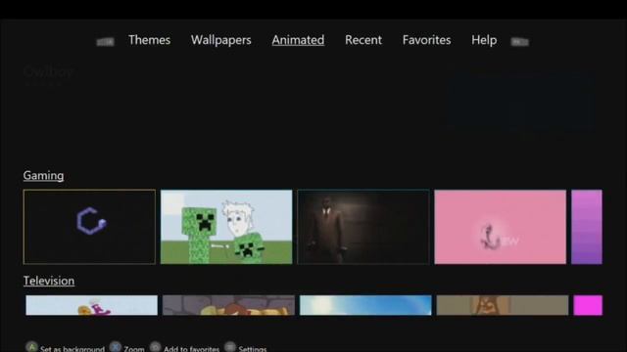Pick the blue sky Television thumbnail
Viewport: 627px width, 352px height.
click(365, 305)
